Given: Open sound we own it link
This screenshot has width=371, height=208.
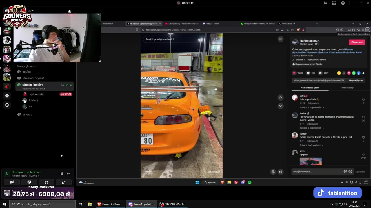Looking at the screenshot, I should (x=310, y=60).
